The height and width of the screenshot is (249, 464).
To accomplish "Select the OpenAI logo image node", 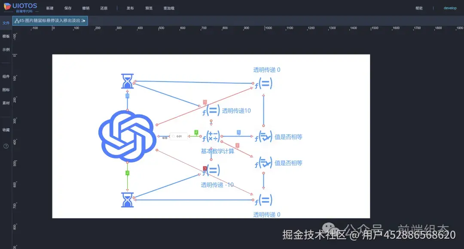I will (127, 137).
